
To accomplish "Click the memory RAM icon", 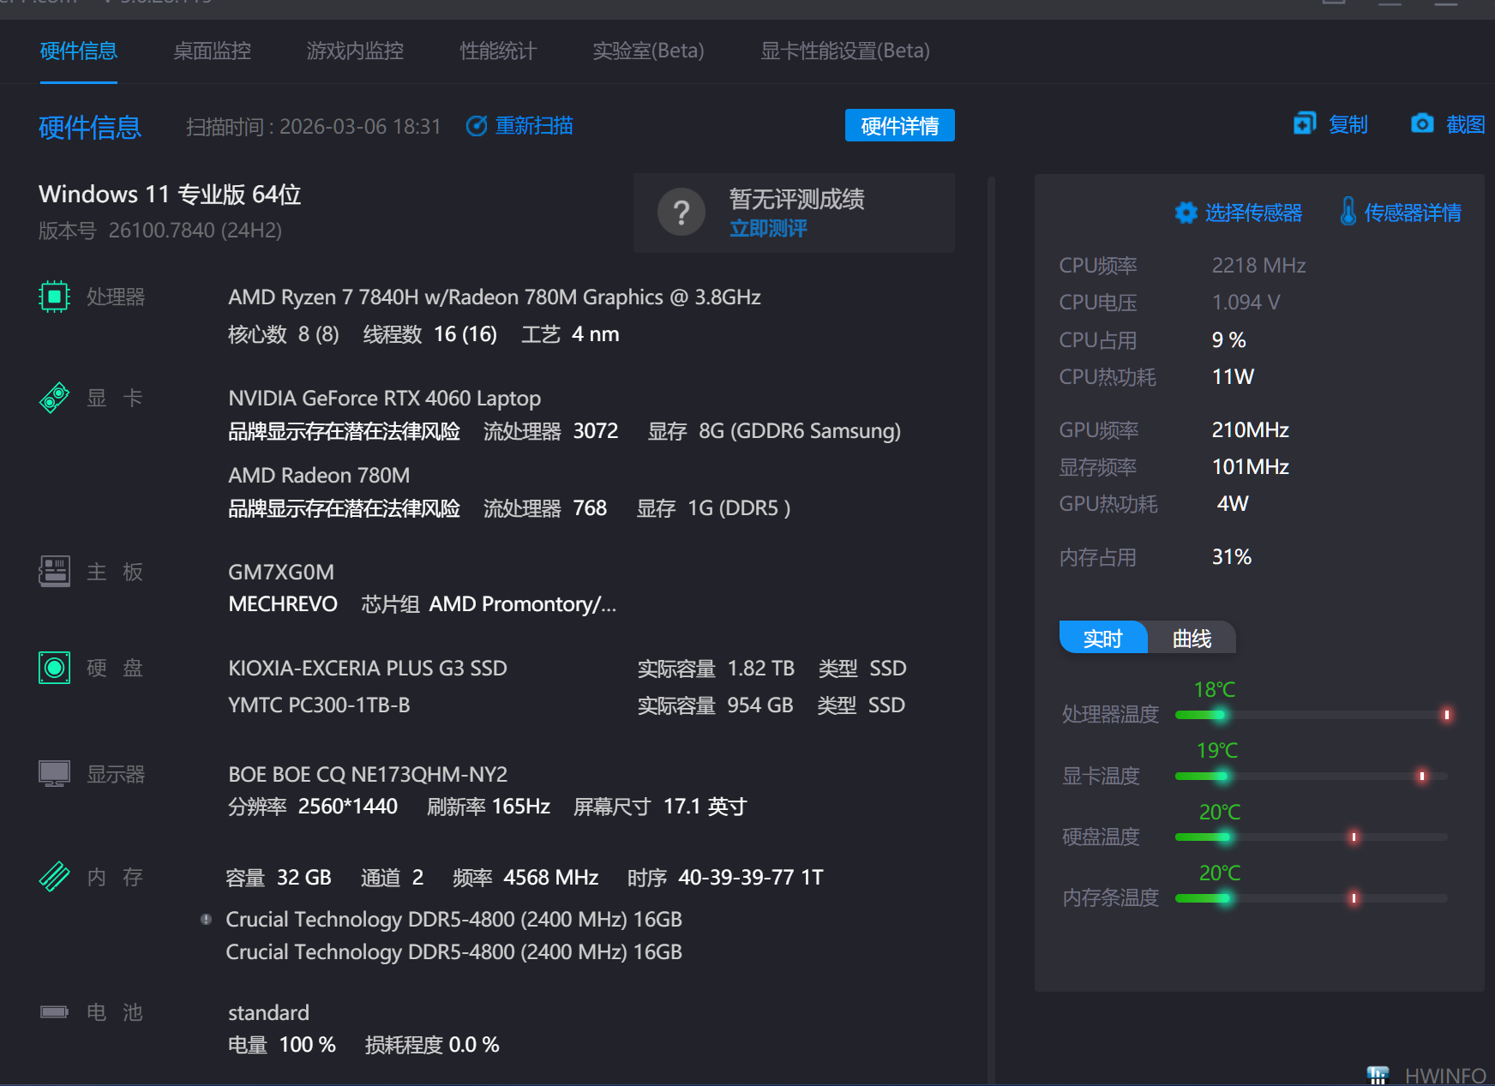I will coord(54,877).
